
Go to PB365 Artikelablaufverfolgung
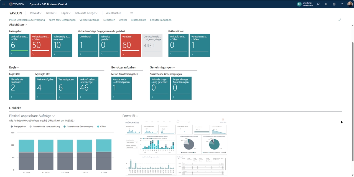point(27,20)
